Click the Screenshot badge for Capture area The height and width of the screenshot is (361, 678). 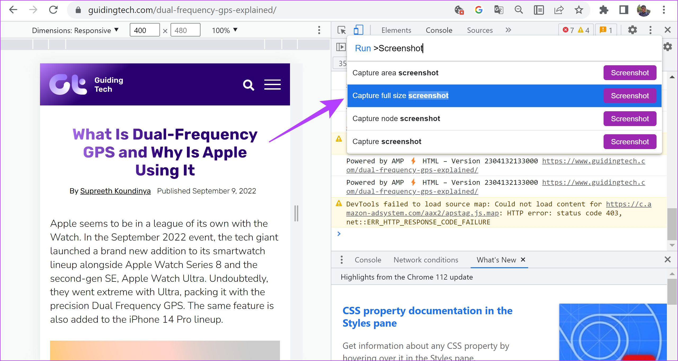click(x=630, y=73)
